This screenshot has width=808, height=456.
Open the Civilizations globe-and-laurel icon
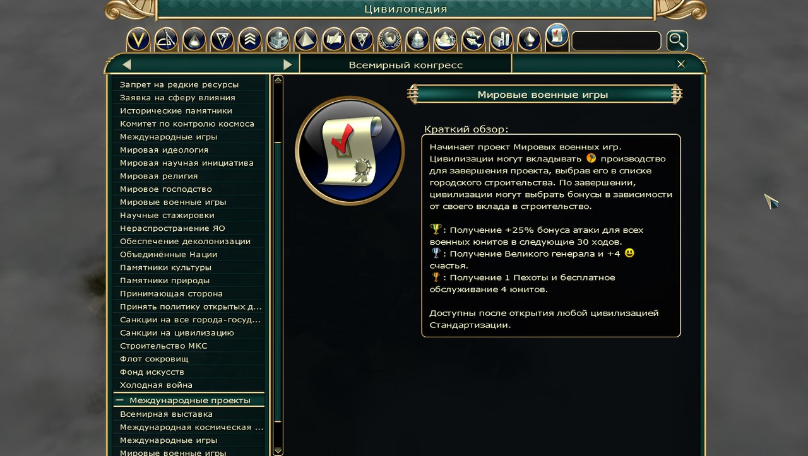[x=389, y=40]
